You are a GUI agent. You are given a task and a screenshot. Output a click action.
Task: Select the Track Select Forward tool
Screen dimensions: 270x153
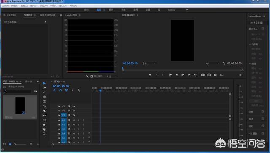tap(44, 88)
